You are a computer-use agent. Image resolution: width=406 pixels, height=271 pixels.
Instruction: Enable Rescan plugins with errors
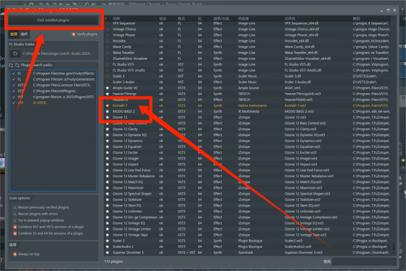pos(15,214)
